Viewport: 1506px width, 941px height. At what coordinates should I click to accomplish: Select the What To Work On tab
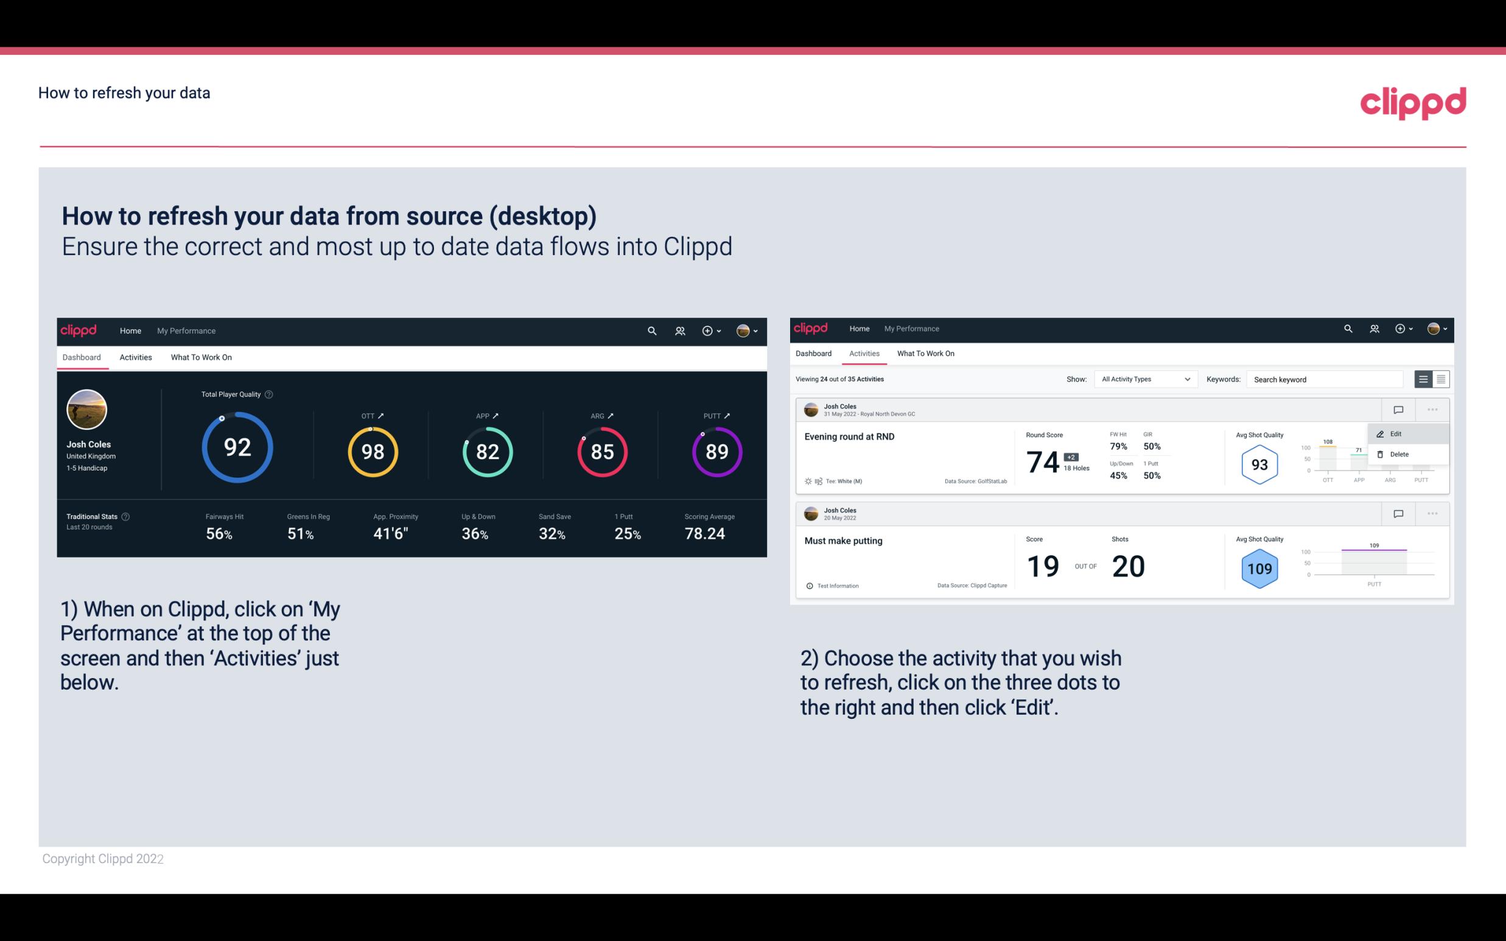click(x=201, y=357)
